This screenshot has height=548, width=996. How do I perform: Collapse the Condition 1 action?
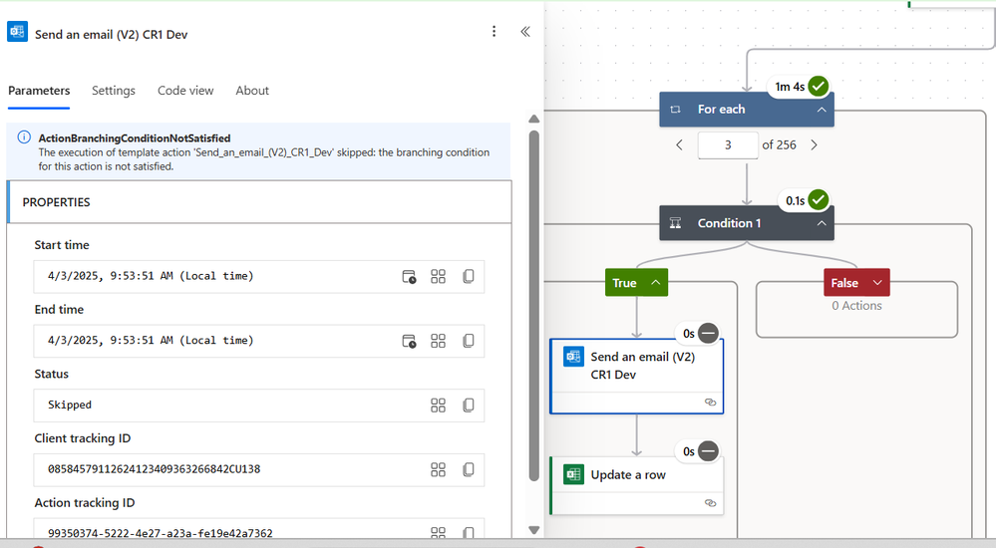coord(822,223)
